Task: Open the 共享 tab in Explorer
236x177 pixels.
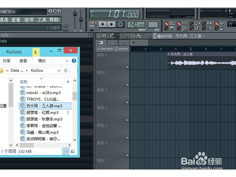Action: click(x=6, y=61)
